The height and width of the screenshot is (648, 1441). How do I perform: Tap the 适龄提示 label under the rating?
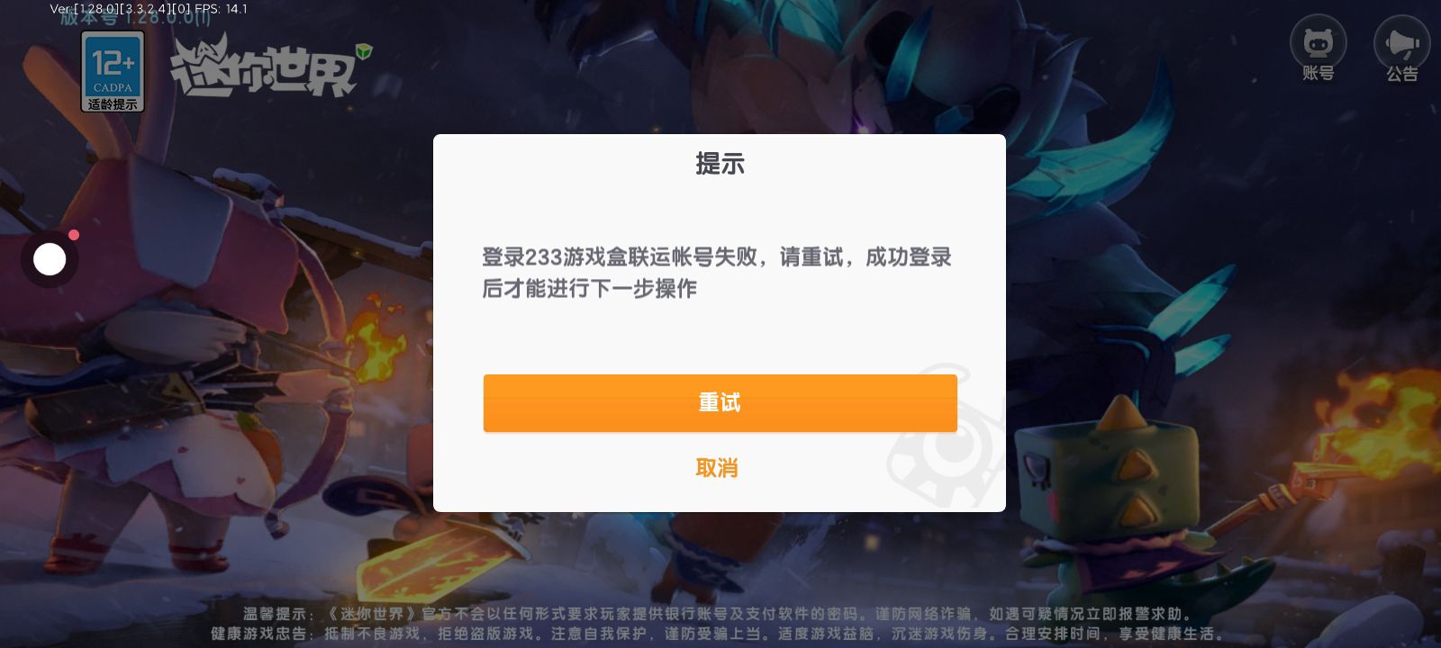coord(113,104)
